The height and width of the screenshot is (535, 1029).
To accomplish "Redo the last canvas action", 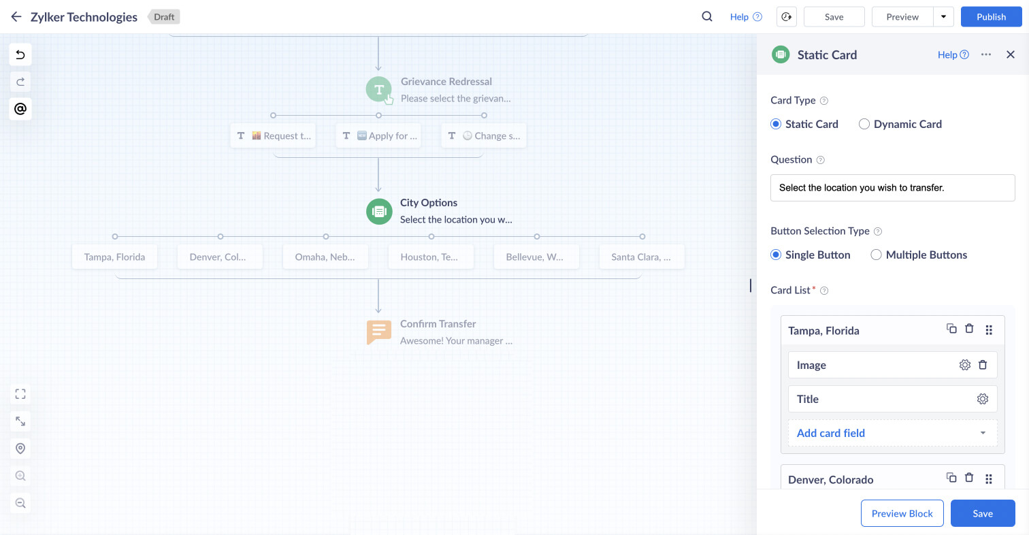I will 20,82.
